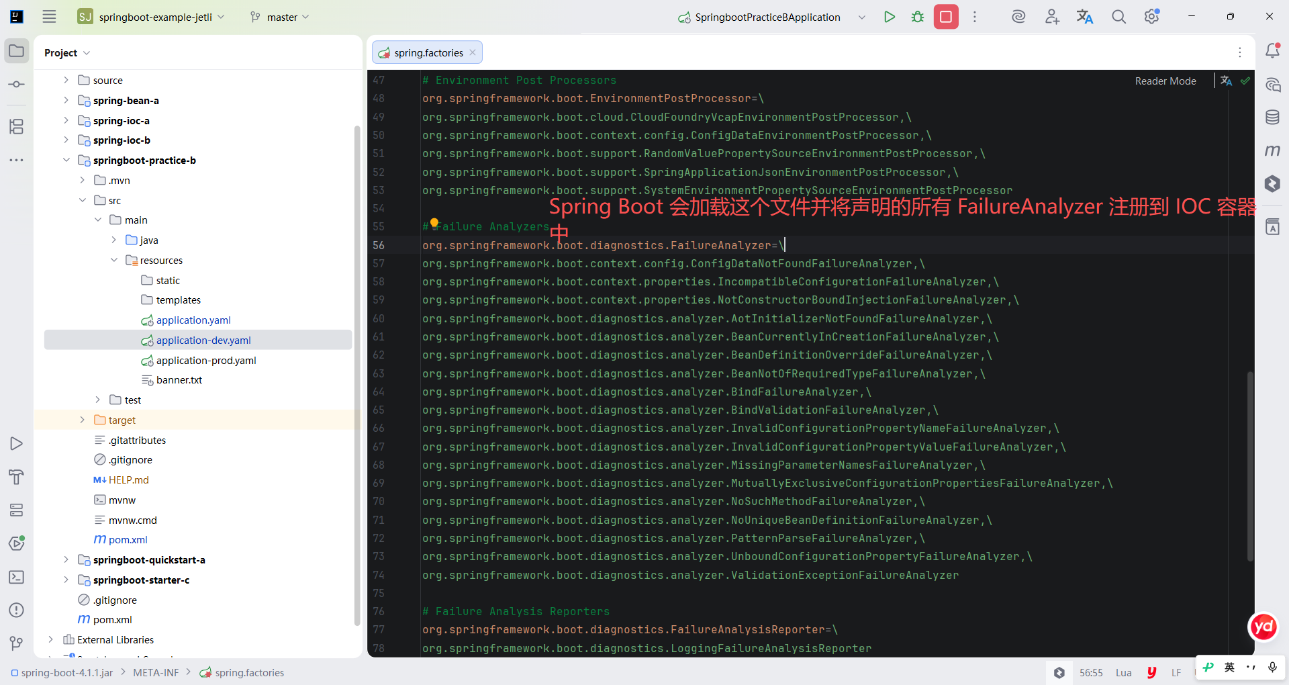Expand the springboot-starter-c module
This screenshot has width=1289, height=685.
pos(66,580)
